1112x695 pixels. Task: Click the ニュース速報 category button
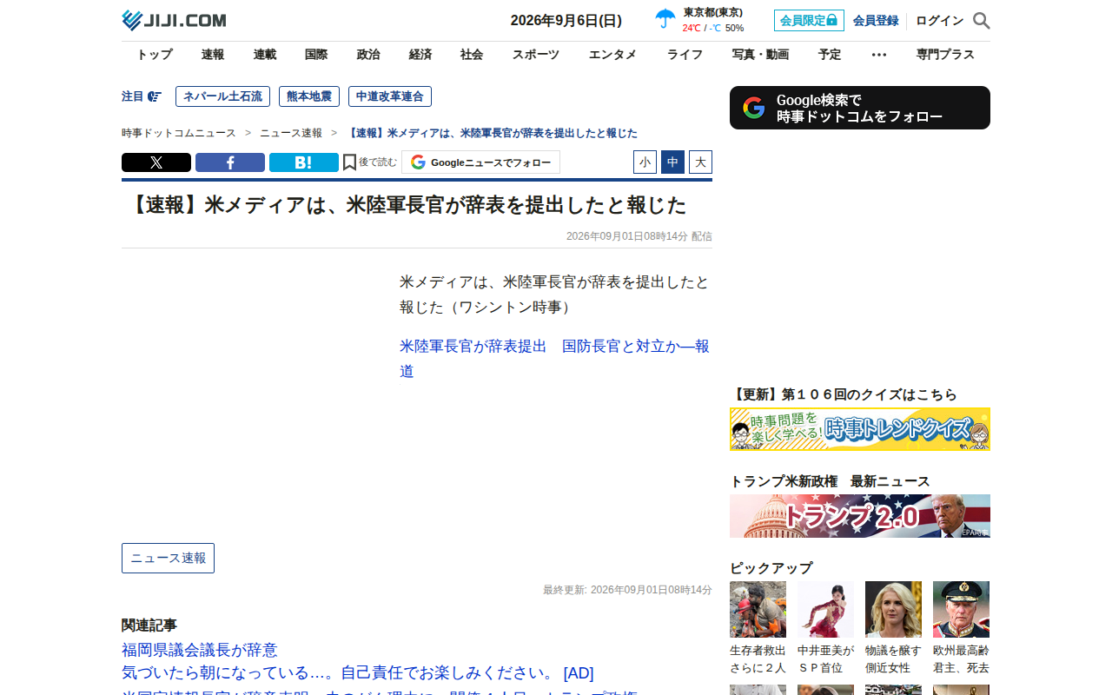[168, 558]
